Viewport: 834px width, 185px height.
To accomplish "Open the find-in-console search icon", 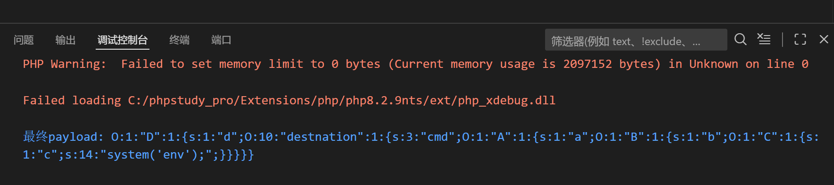I will coord(740,40).
